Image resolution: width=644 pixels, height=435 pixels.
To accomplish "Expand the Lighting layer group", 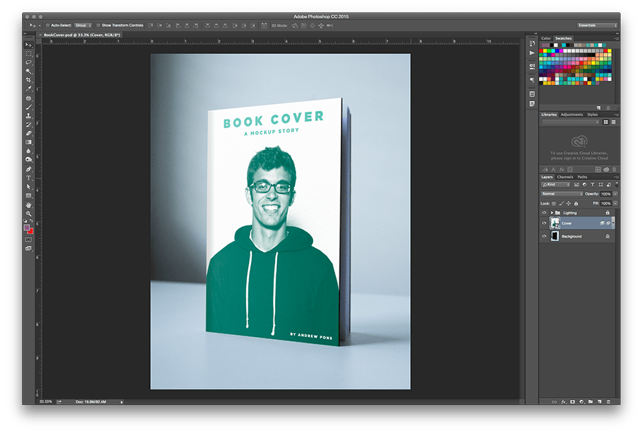I will coord(552,213).
